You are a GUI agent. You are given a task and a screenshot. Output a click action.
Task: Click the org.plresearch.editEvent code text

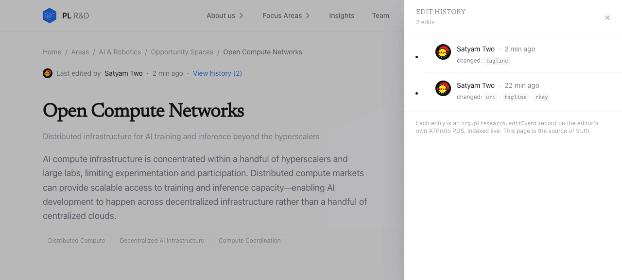click(499, 123)
